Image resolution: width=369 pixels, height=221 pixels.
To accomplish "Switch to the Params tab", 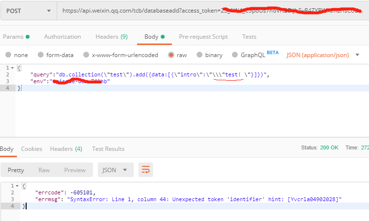I will click(x=16, y=37).
